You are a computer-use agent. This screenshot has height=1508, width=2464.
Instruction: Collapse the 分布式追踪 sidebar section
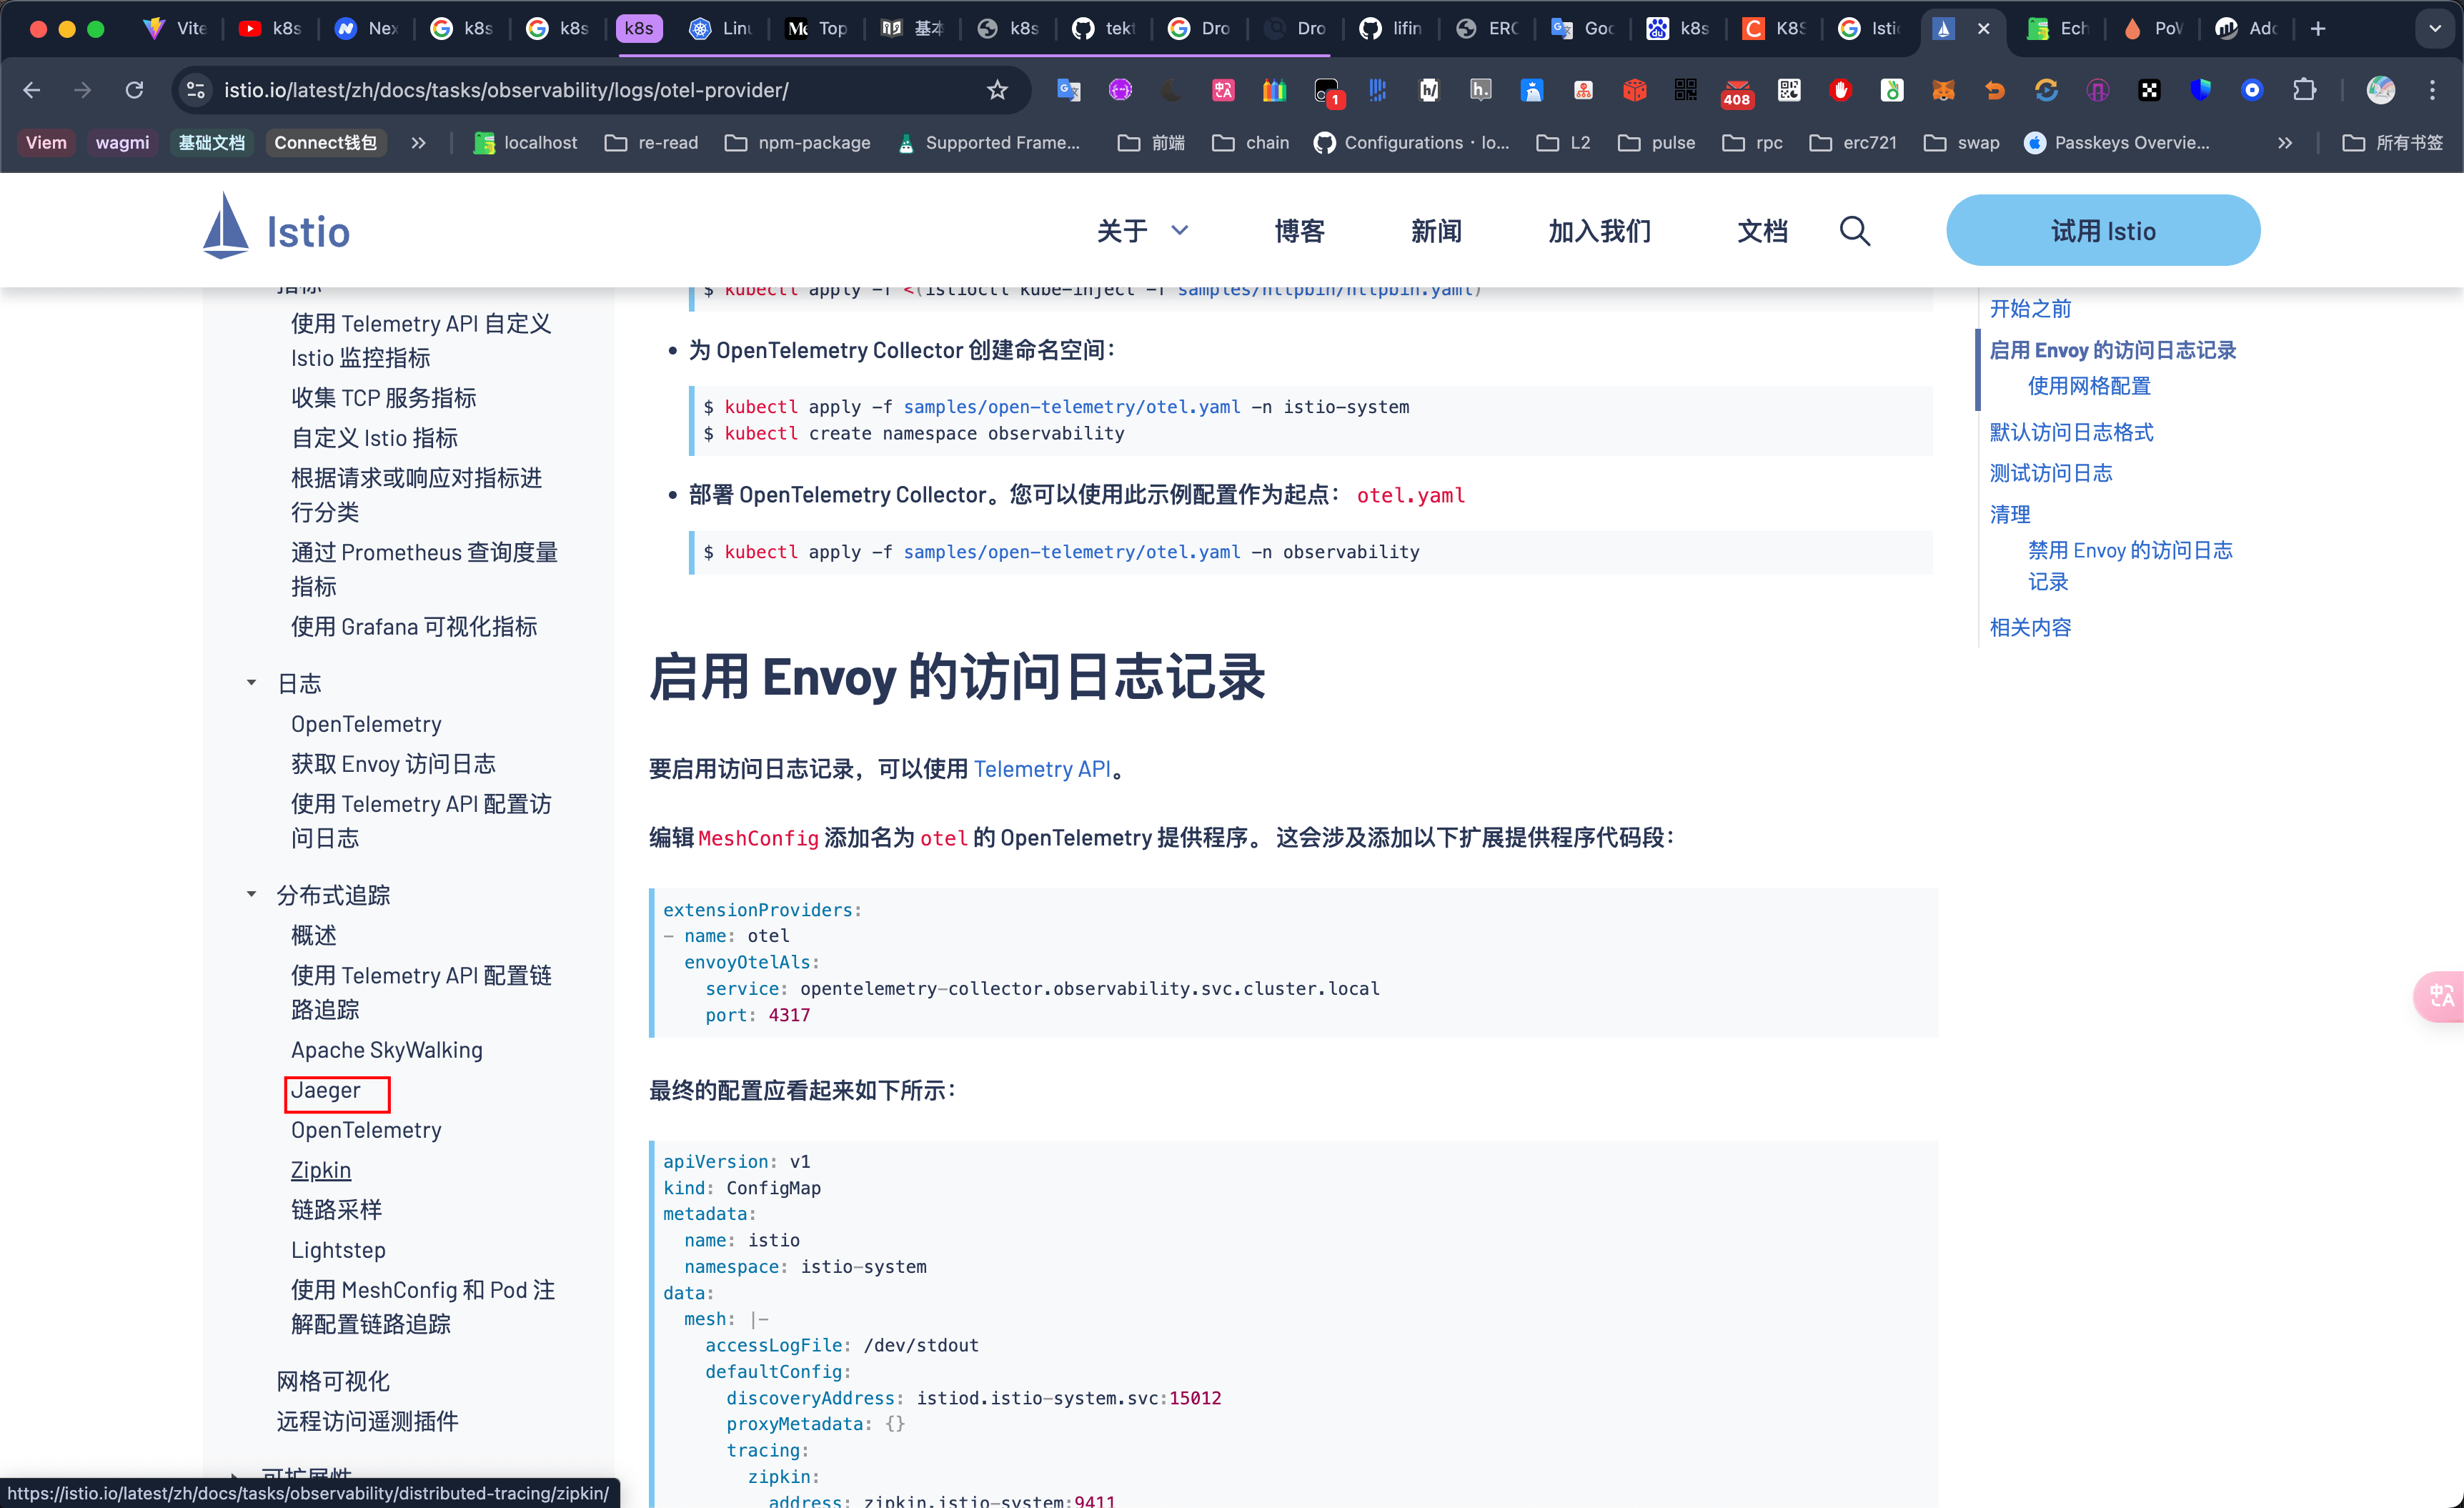click(251, 894)
